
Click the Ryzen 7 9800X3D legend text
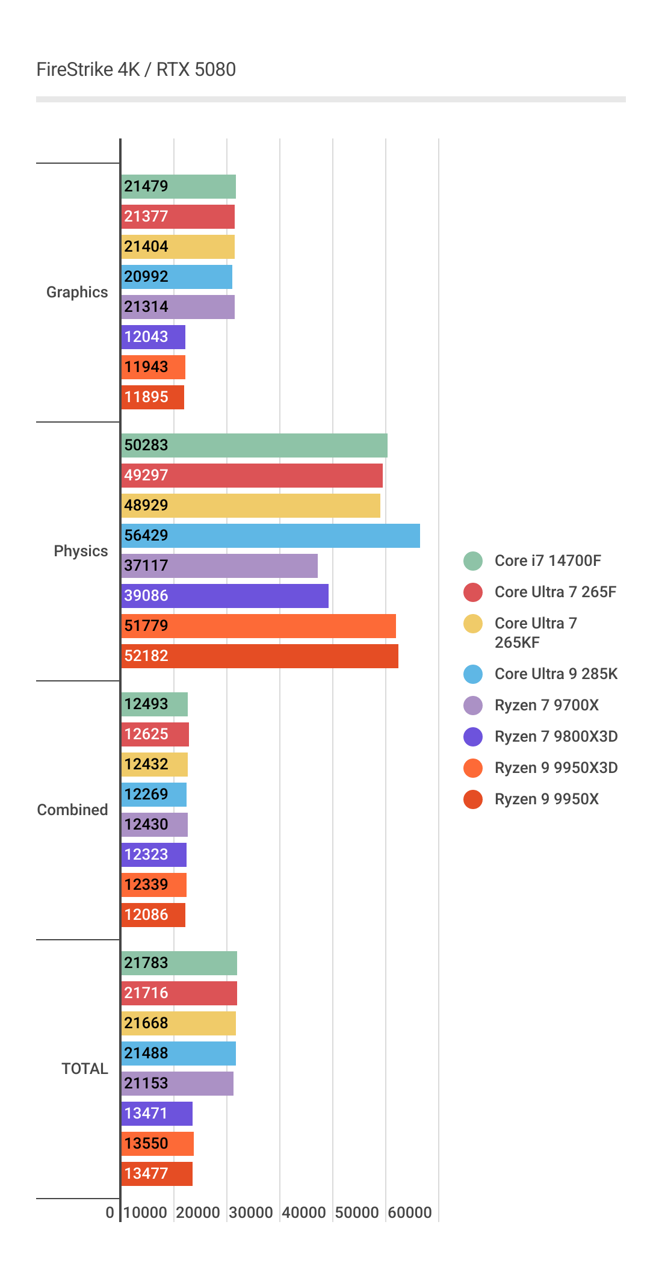pos(556,736)
